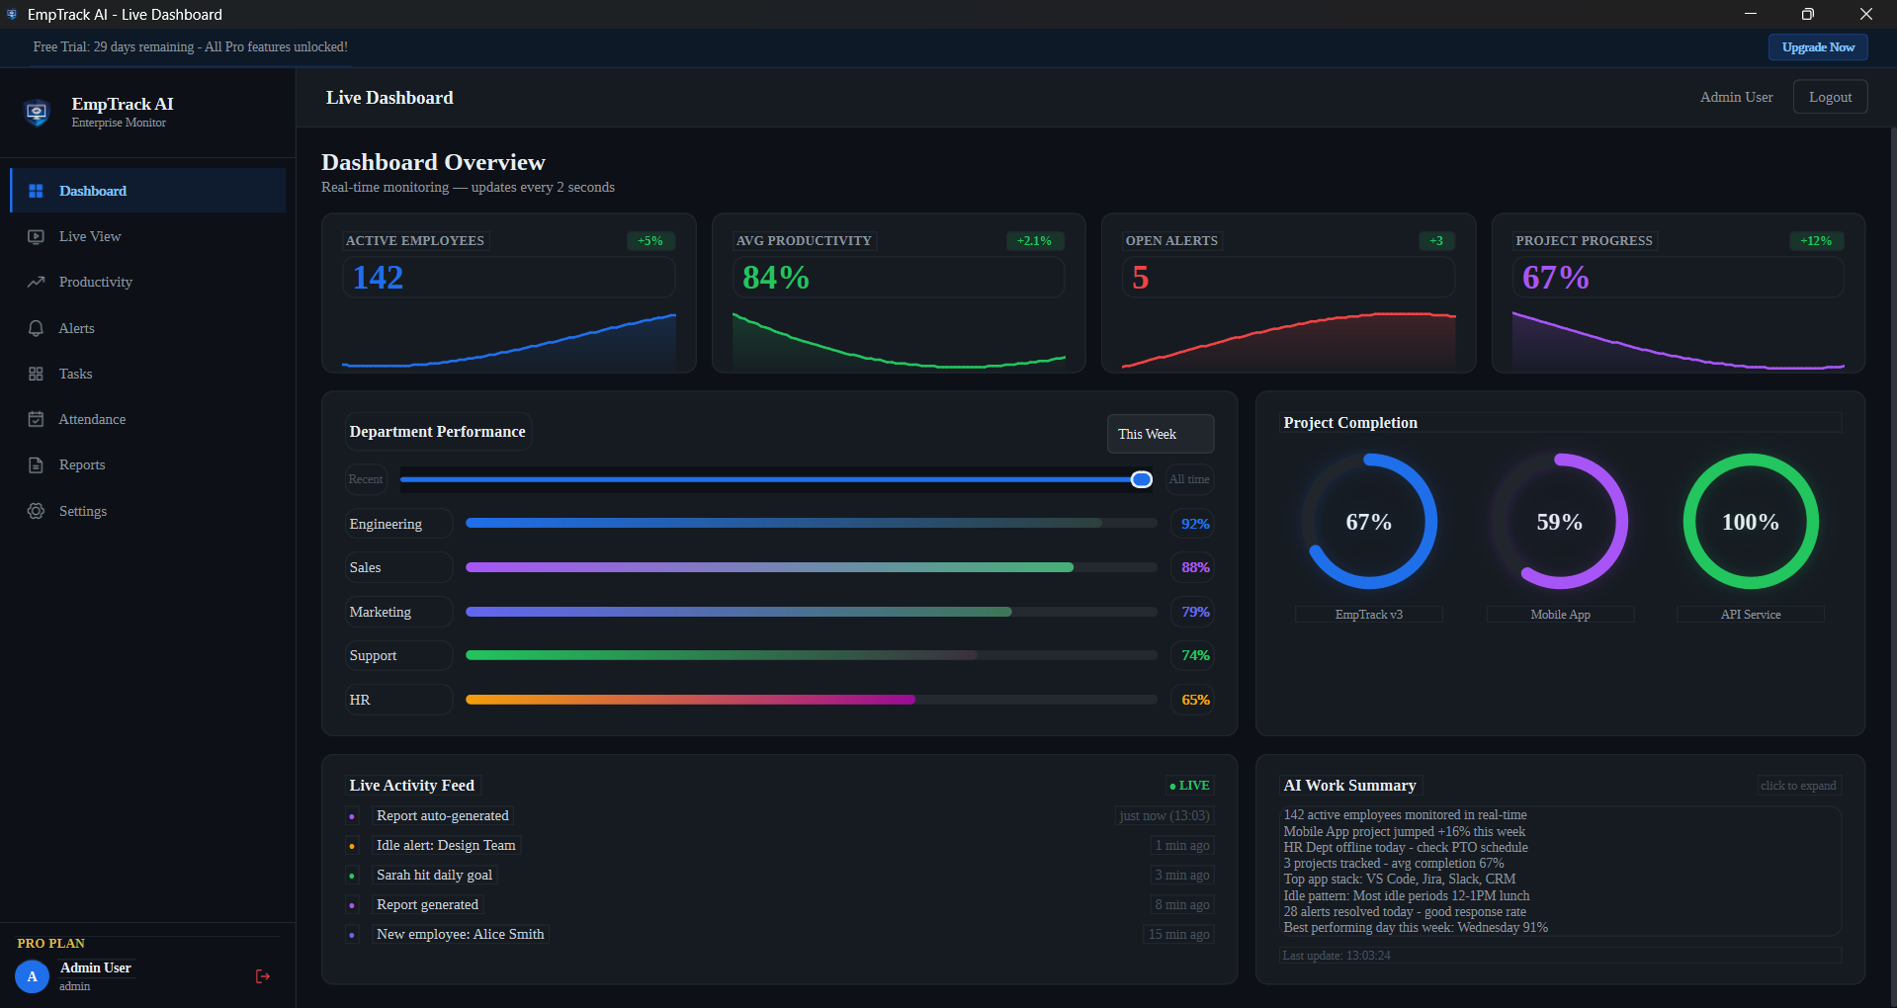Click the Recent label beside the slider
Image resolution: width=1897 pixels, height=1008 pixels.
(366, 479)
